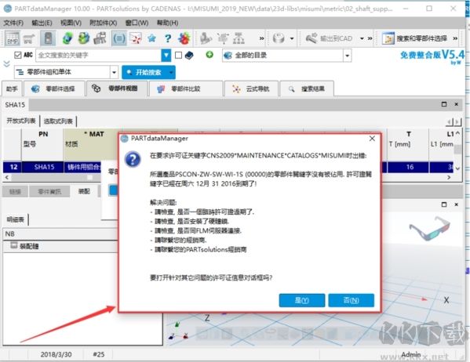
Task: Switch to the 零部件选择 tab
Action: click(54, 89)
